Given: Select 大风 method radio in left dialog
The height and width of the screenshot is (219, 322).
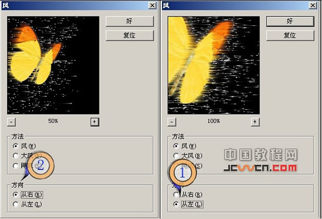Looking at the screenshot, I should [15, 156].
